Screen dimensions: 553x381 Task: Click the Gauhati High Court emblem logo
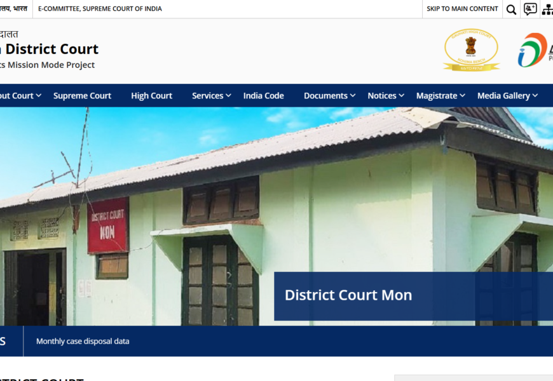point(471,50)
